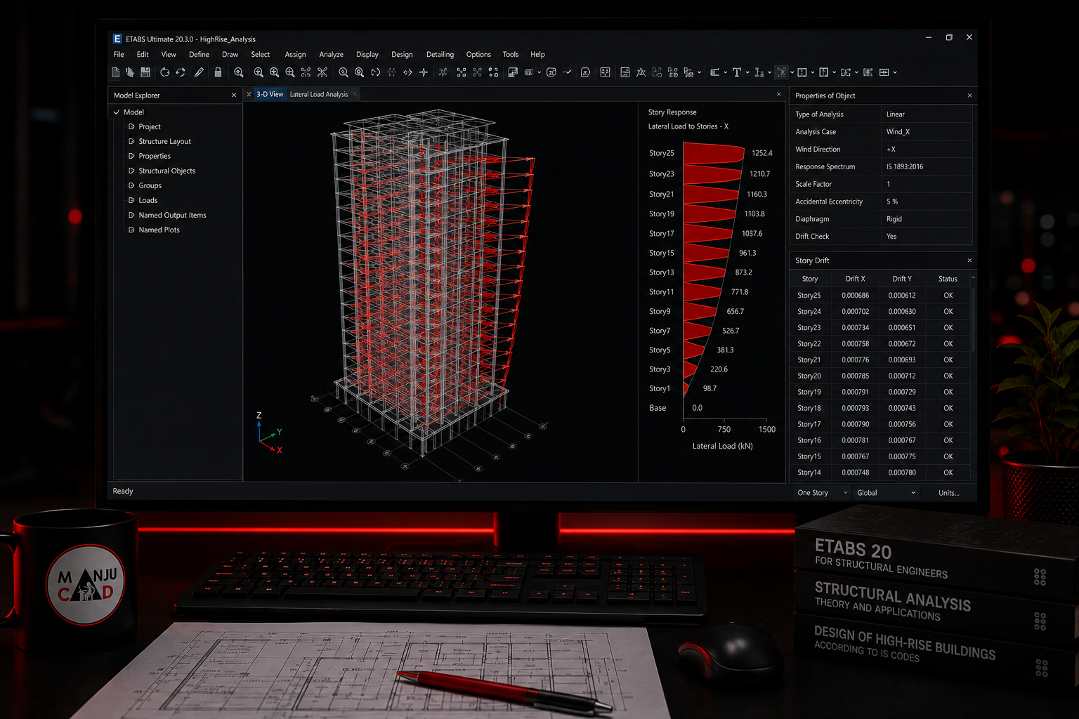Click the four-way arrow pan icon
The image size is (1079, 719).
coord(424,72)
